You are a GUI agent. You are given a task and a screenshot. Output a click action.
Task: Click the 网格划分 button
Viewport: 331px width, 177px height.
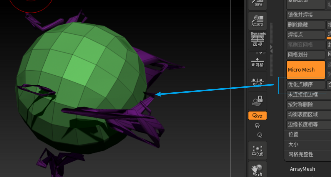(x=306, y=55)
